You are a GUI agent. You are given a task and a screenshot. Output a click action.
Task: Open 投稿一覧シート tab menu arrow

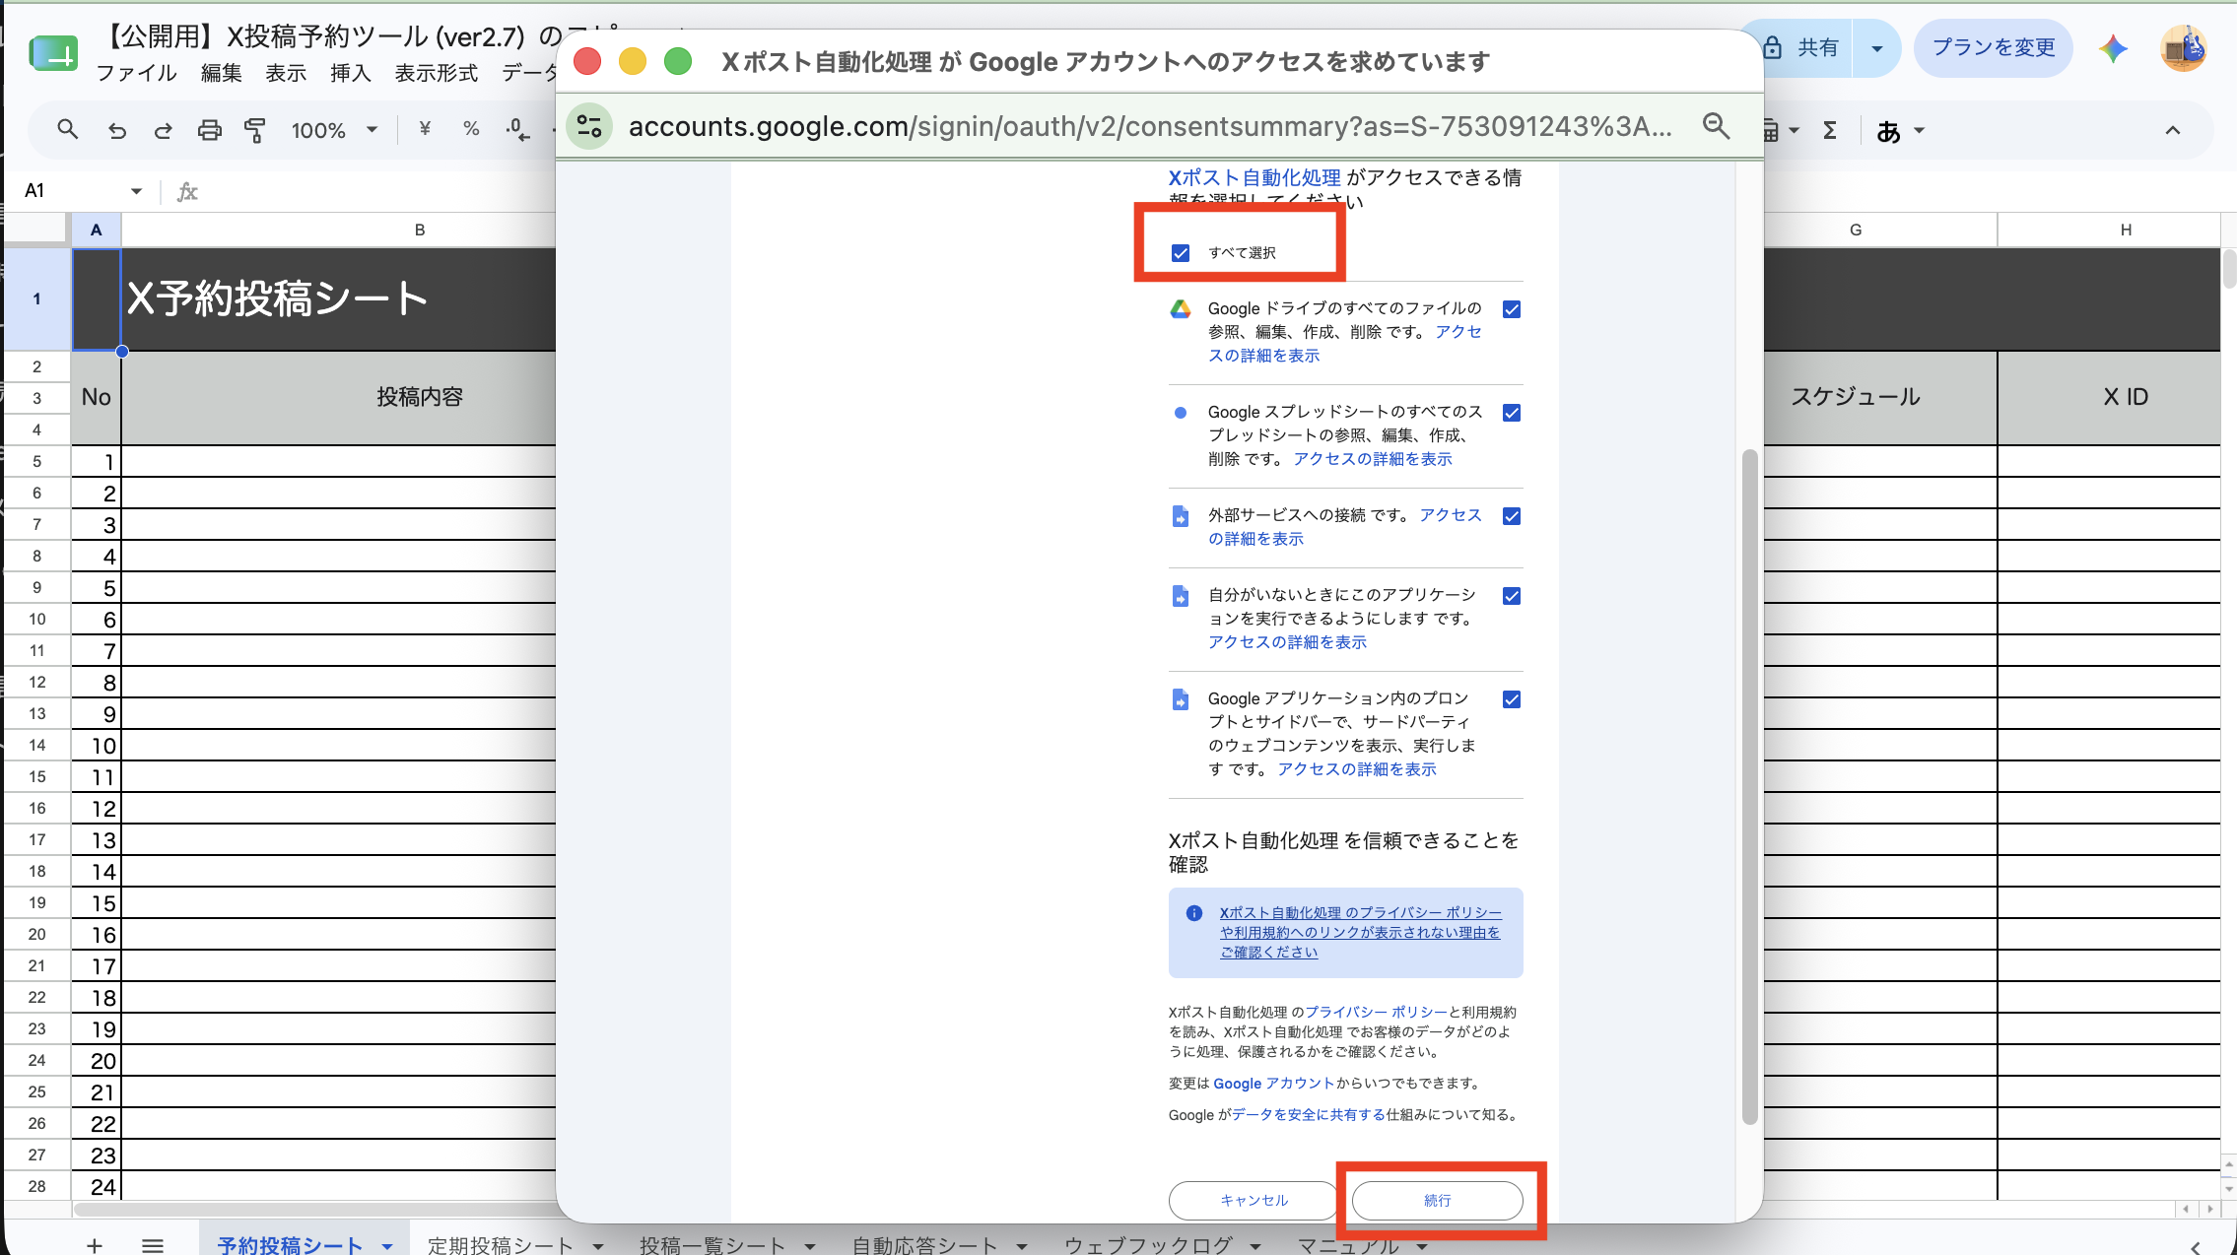pos(810,1246)
